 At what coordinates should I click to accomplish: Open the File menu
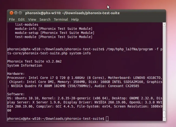(12, 20)
